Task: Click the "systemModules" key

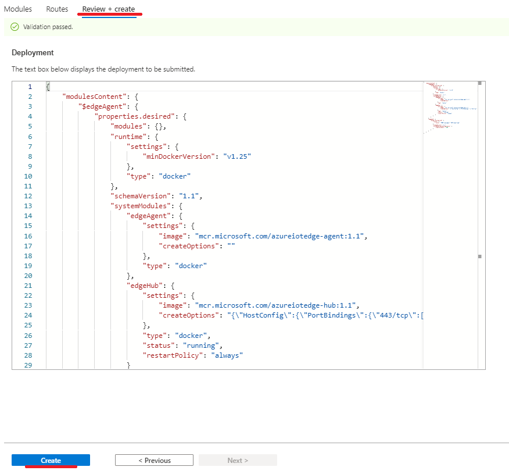Action: pos(141,206)
